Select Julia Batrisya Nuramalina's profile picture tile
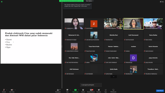This screenshot has height=93, width=165. [x=94, y=35]
